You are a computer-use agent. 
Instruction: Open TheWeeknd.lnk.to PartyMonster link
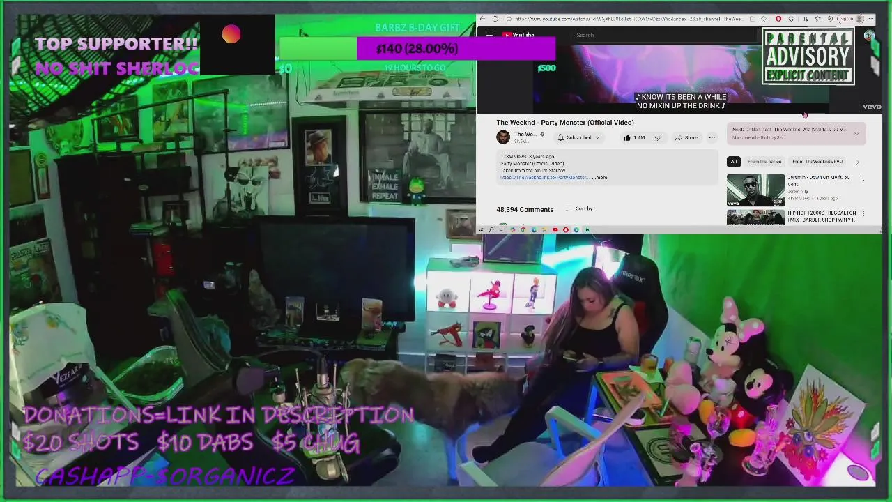pyautogui.click(x=544, y=178)
